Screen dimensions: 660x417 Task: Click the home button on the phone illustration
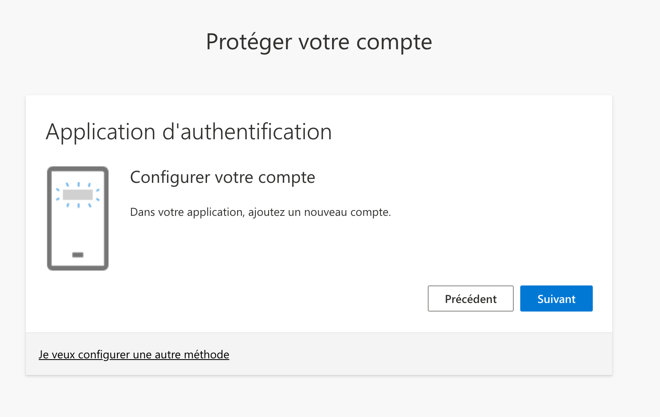(x=78, y=255)
